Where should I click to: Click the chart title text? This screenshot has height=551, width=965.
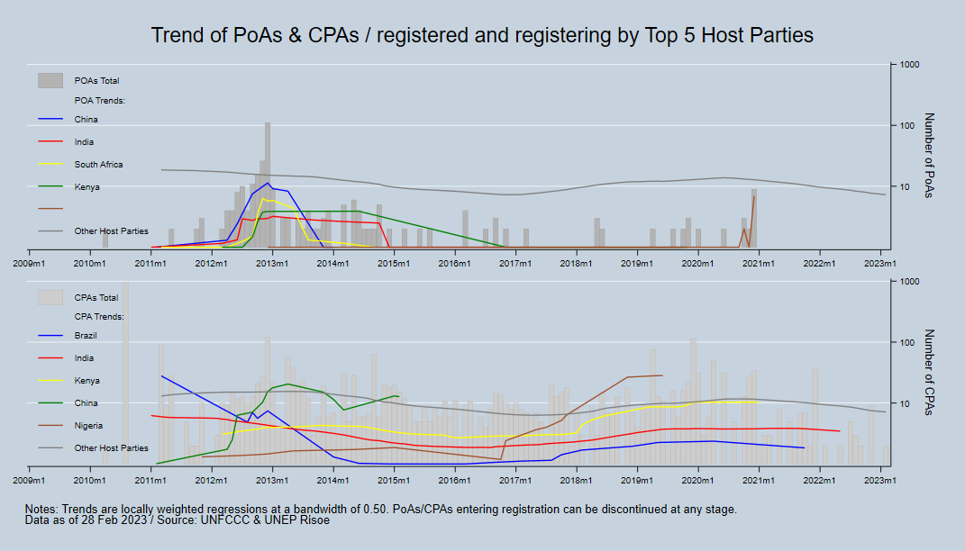(x=482, y=35)
